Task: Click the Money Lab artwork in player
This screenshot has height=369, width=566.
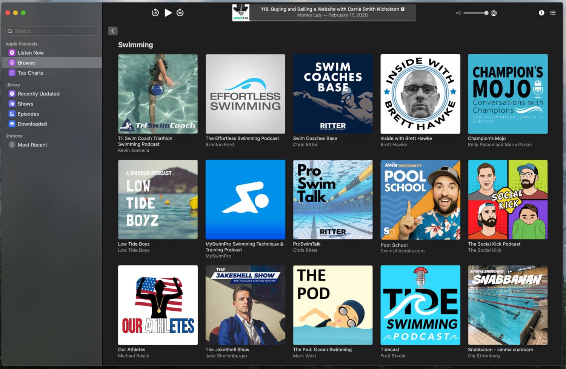Action: [241, 12]
